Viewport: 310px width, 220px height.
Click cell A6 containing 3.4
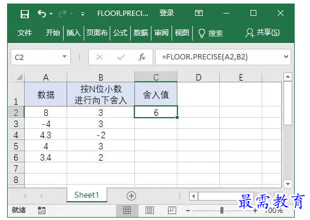pos(45,158)
